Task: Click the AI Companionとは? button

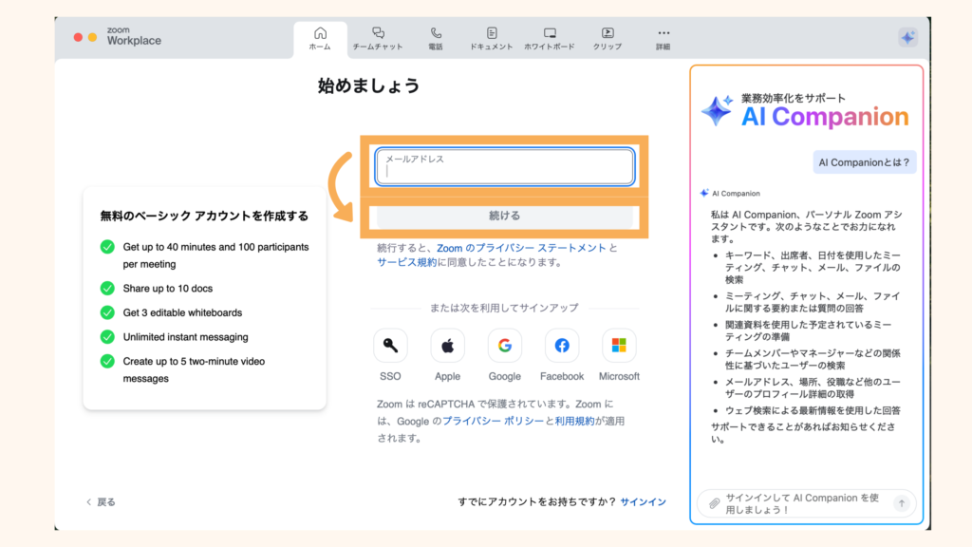Action: click(x=865, y=161)
